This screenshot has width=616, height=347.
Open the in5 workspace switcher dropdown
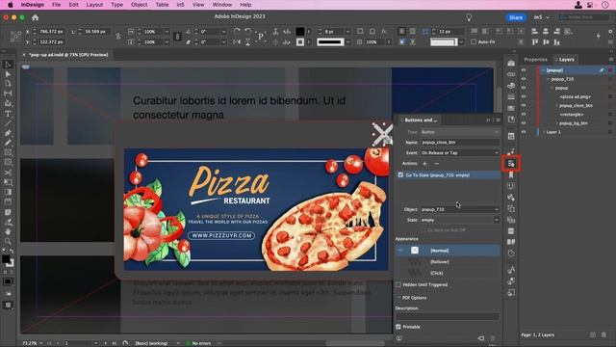(x=541, y=17)
